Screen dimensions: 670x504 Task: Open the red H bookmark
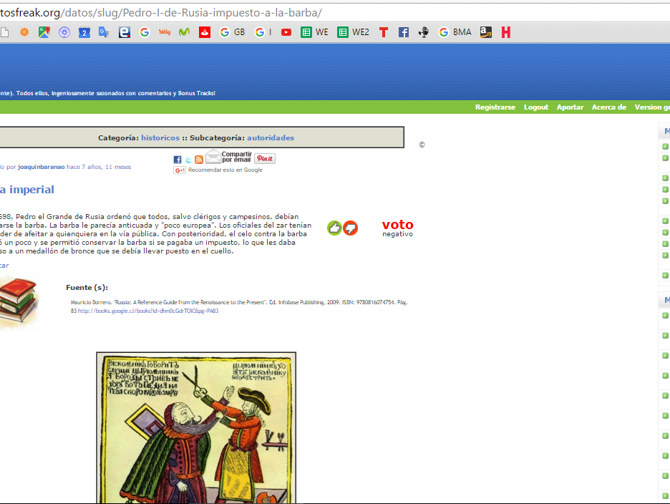(506, 32)
